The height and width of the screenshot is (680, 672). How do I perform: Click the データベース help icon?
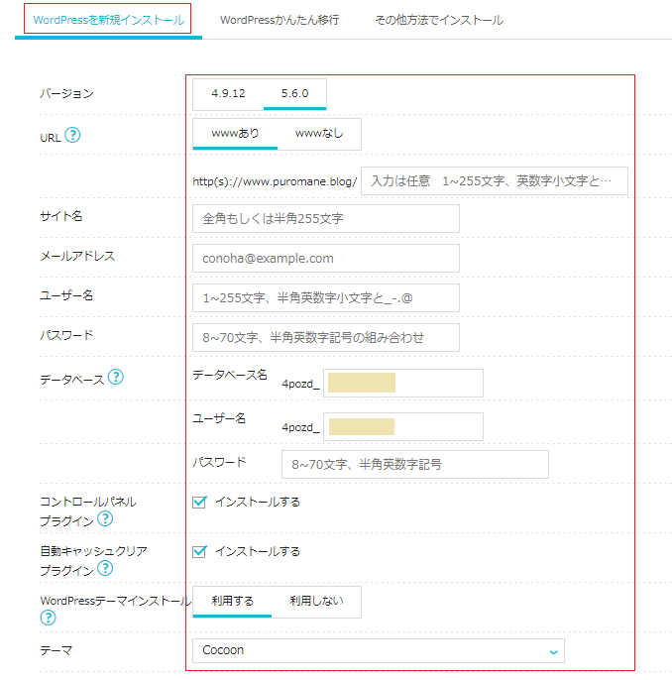pos(116,377)
